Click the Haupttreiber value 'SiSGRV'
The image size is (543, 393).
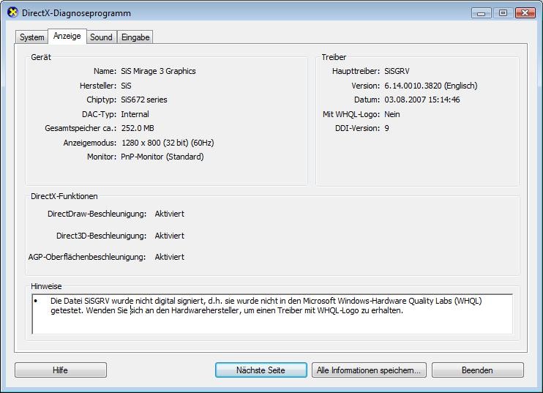(x=397, y=71)
